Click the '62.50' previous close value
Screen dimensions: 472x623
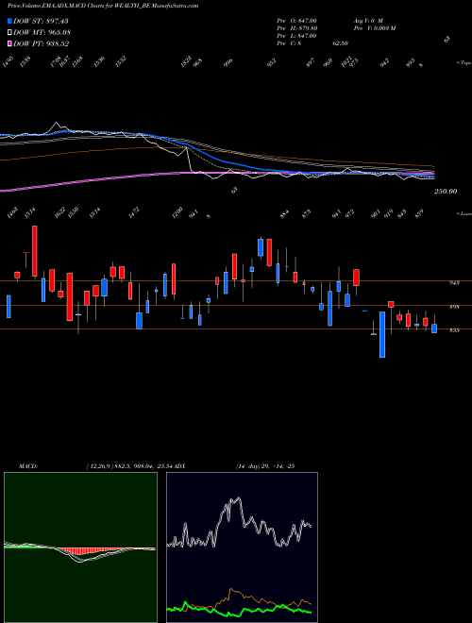340,43
